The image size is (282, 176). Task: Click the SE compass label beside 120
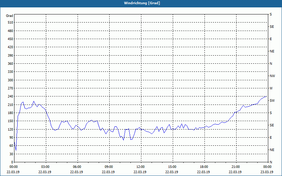272,125
